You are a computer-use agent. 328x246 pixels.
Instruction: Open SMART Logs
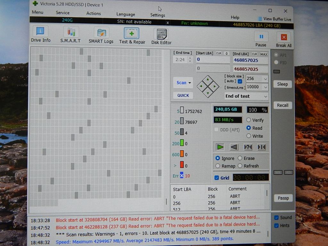coord(101,36)
